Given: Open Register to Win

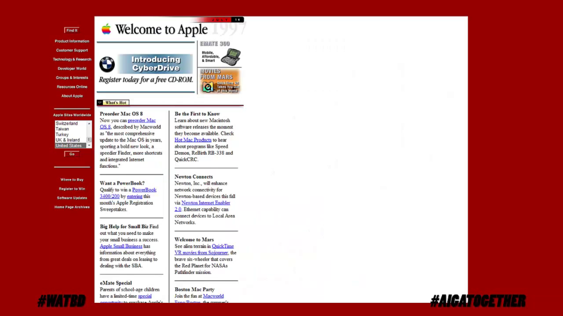Looking at the screenshot, I should tap(72, 189).
